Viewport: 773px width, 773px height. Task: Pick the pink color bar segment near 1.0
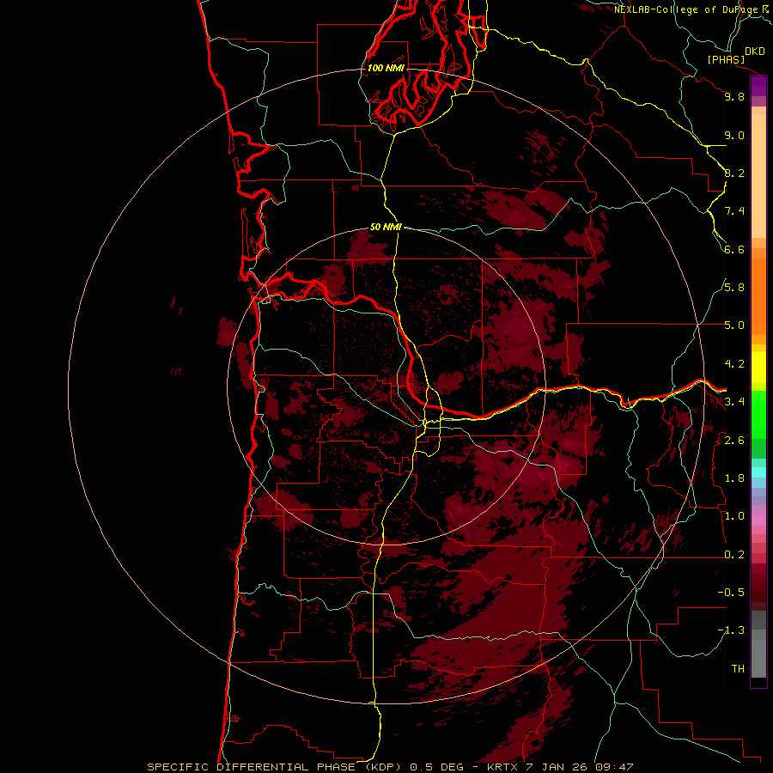(758, 520)
